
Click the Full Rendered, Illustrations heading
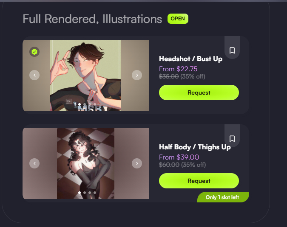(x=92, y=19)
